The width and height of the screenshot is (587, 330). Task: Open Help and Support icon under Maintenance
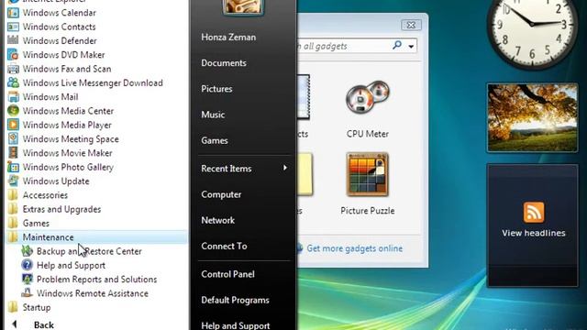27,265
